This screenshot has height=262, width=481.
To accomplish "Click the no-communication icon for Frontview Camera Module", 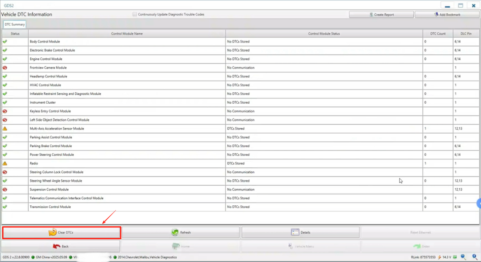I will coord(5,68).
